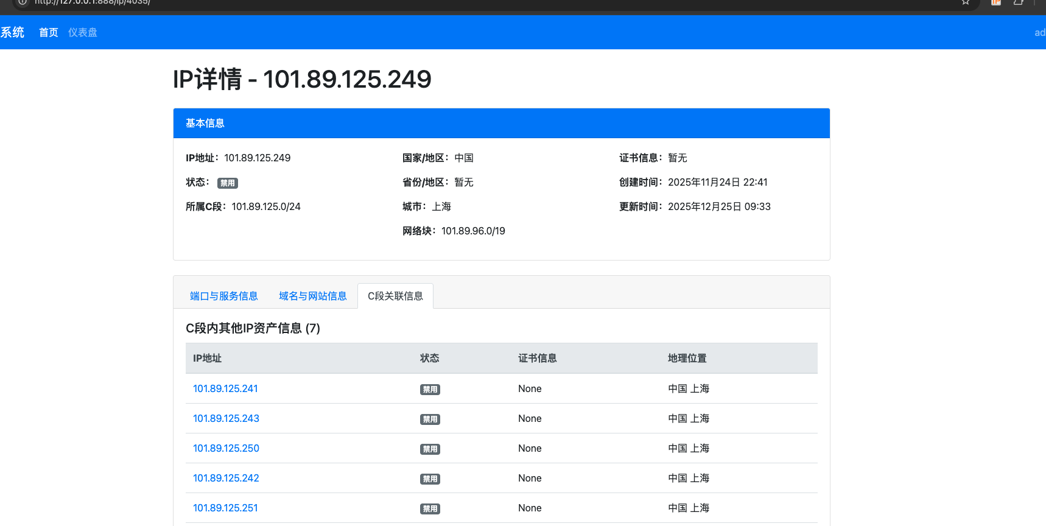Switch to the 端口与服务信息 tab
1046x526 pixels.
tap(223, 296)
